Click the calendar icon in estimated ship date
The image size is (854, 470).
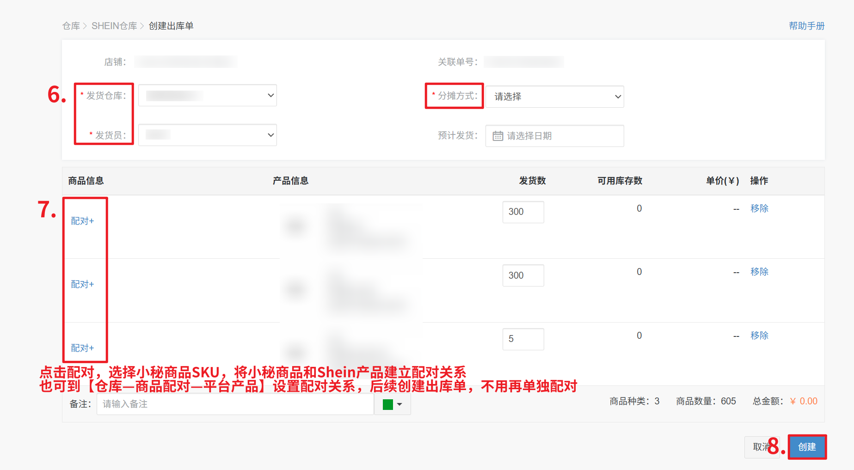(x=498, y=136)
